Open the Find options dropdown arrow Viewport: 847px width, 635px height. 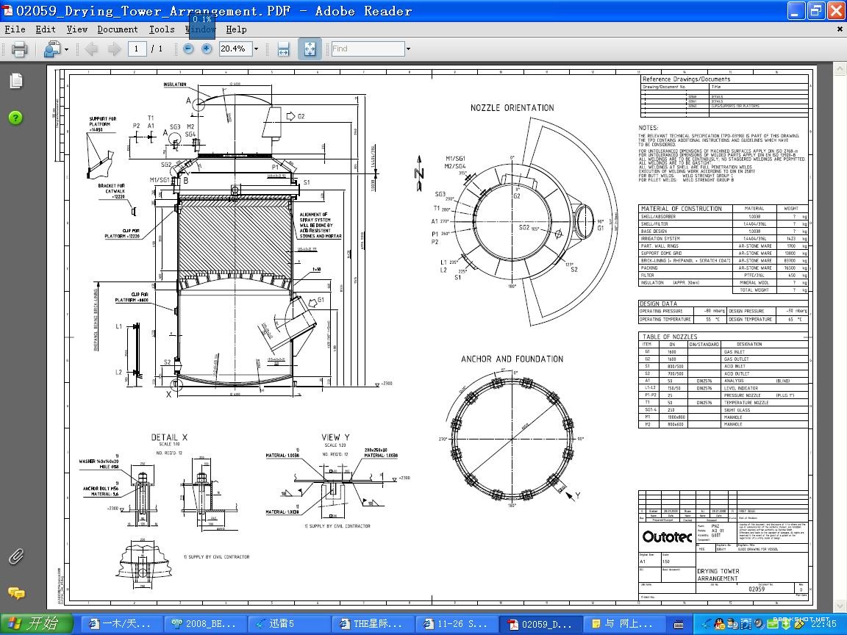click(408, 49)
